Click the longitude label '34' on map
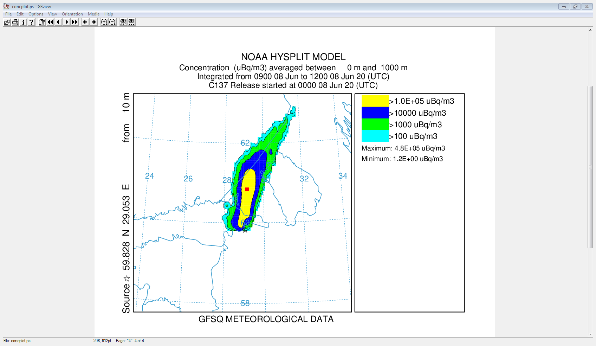The height and width of the screenshot is (346, 596). click(343, 176)
